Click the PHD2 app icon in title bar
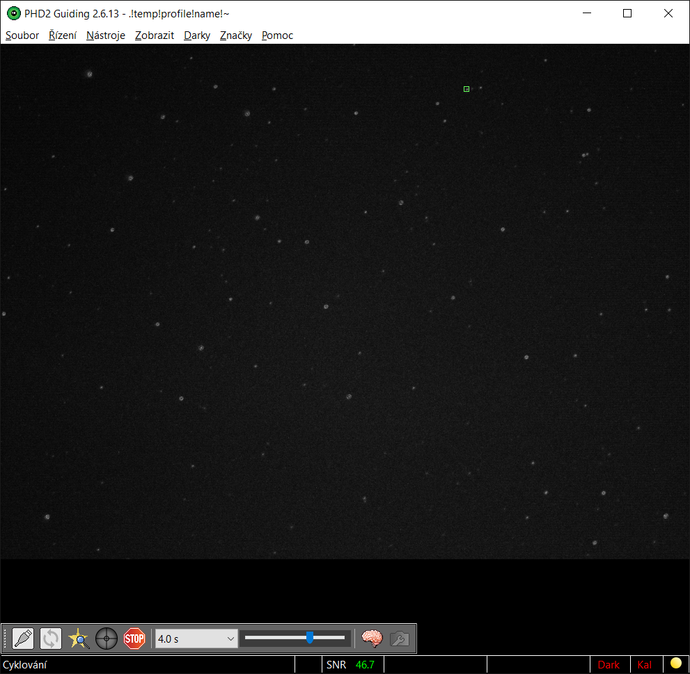 point(14,14)
